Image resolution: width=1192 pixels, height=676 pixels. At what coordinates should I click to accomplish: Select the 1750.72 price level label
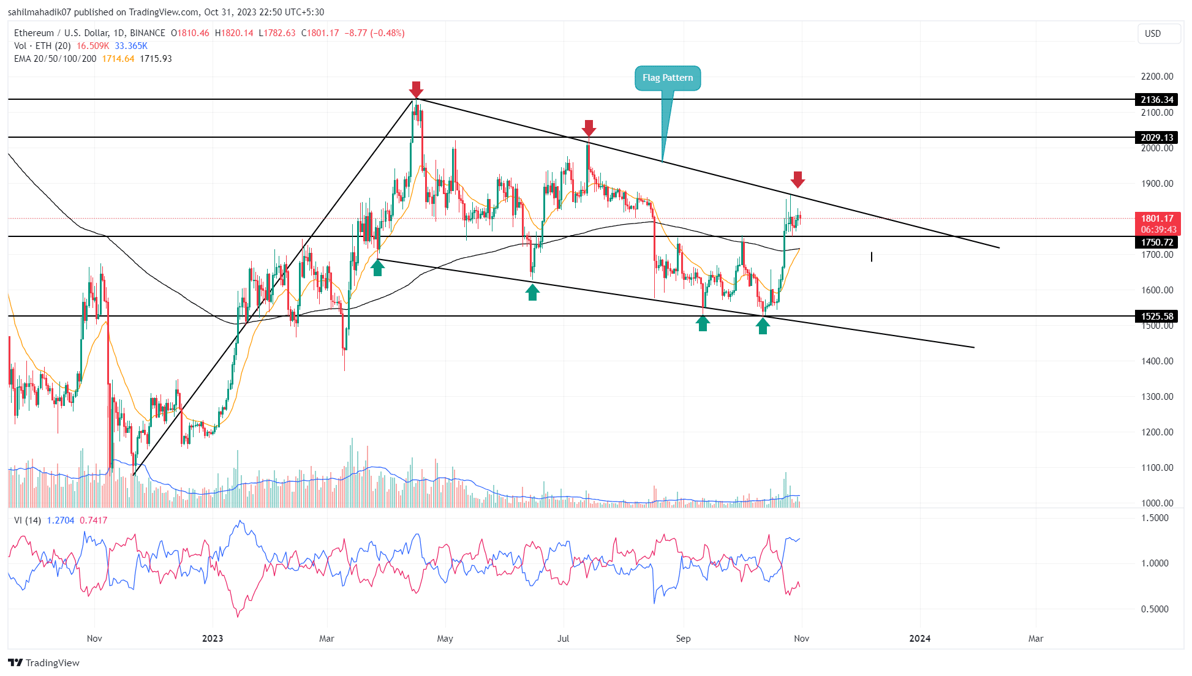click(1156, 242)
